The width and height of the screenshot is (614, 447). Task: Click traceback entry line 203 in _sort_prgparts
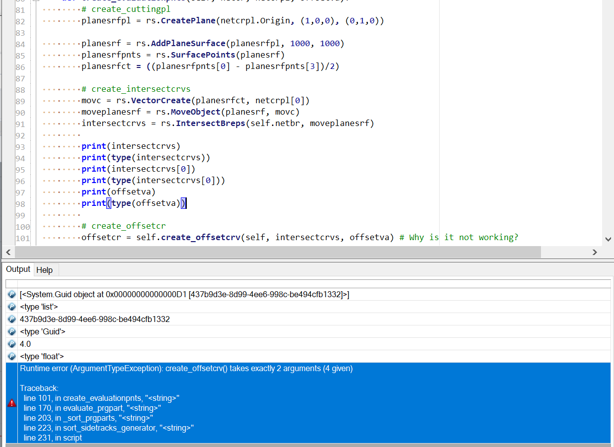(x=88, y=418)
